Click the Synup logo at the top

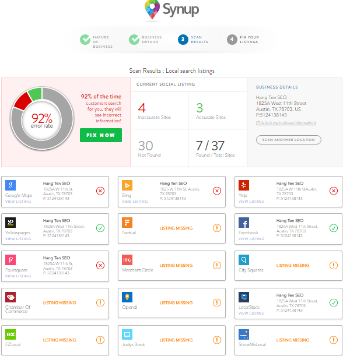[171, 10]
